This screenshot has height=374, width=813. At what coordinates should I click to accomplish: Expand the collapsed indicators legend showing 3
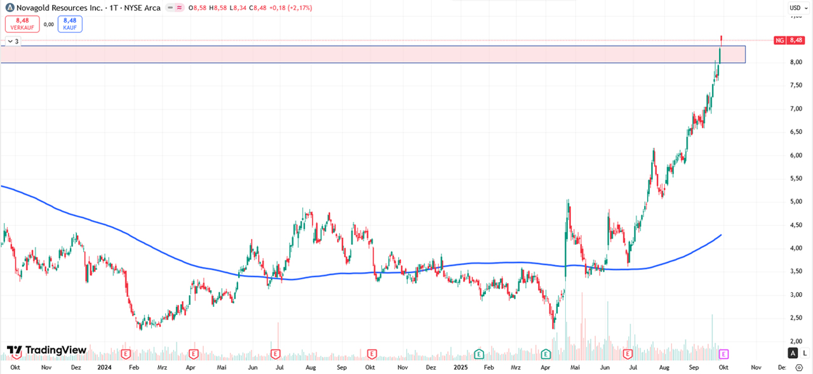(13, 41)
